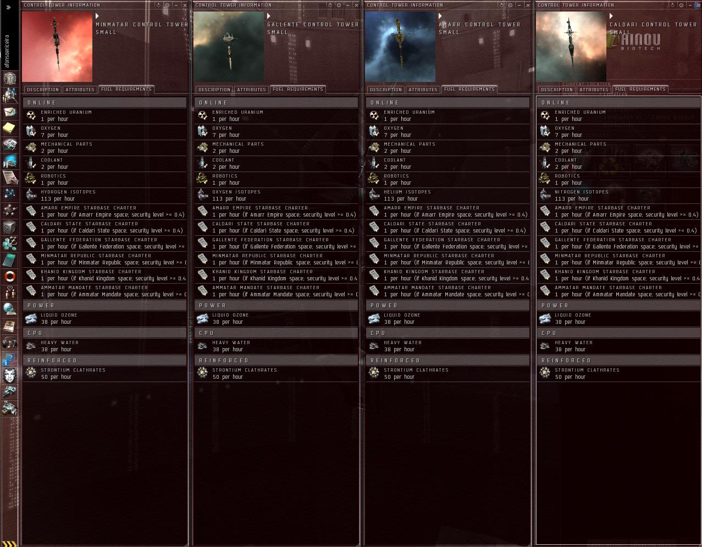The height and width of the screenshot is (547, 702).
Task: Click triangle arrow above Minmatar Control Tower name
Action: pos(97,16)
